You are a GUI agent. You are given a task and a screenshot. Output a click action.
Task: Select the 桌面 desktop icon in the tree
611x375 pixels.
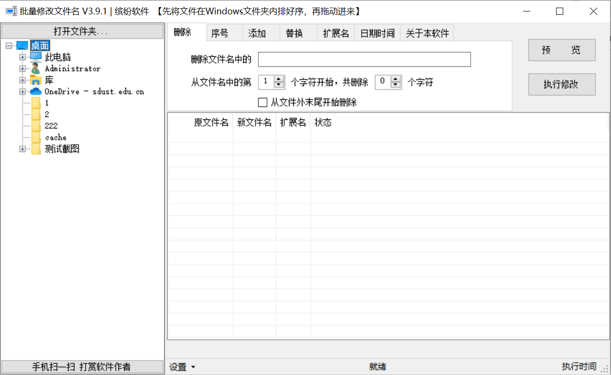(21, 45)
